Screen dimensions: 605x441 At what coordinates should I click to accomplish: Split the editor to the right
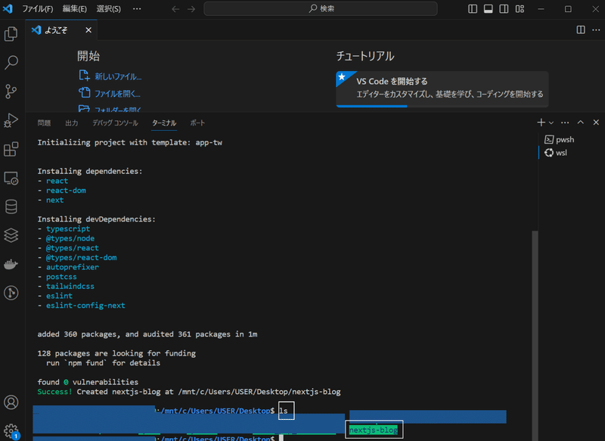coord(581,30)
